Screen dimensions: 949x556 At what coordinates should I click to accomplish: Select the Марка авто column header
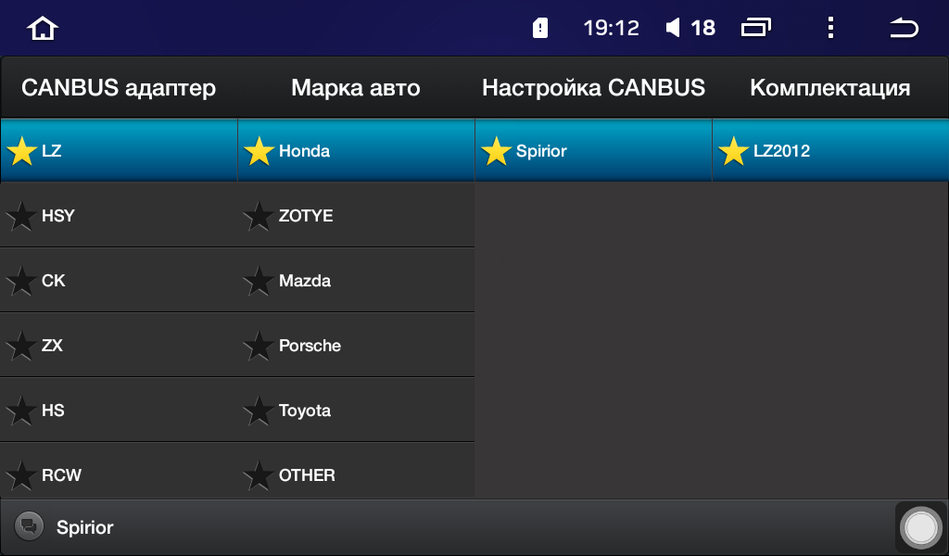coord(356,88)
